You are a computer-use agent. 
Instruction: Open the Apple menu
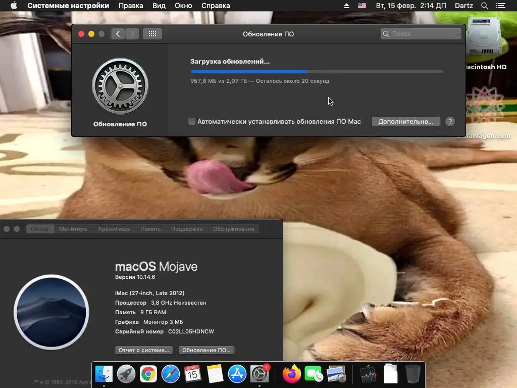click(x=14, y=6)
